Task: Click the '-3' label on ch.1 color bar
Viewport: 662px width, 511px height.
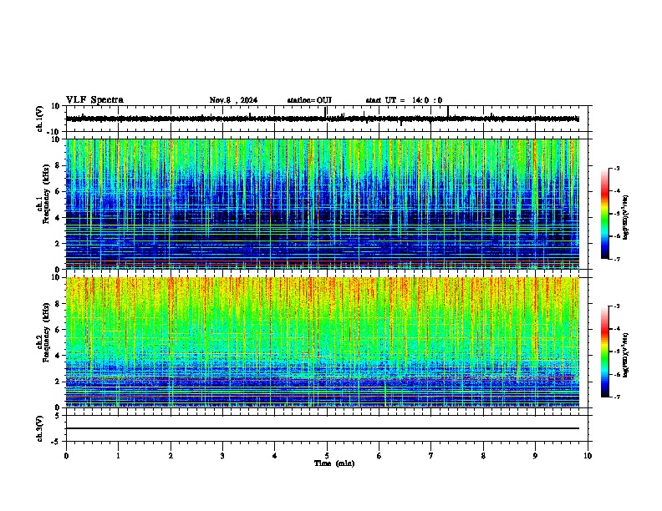Action: coord(616,168)
